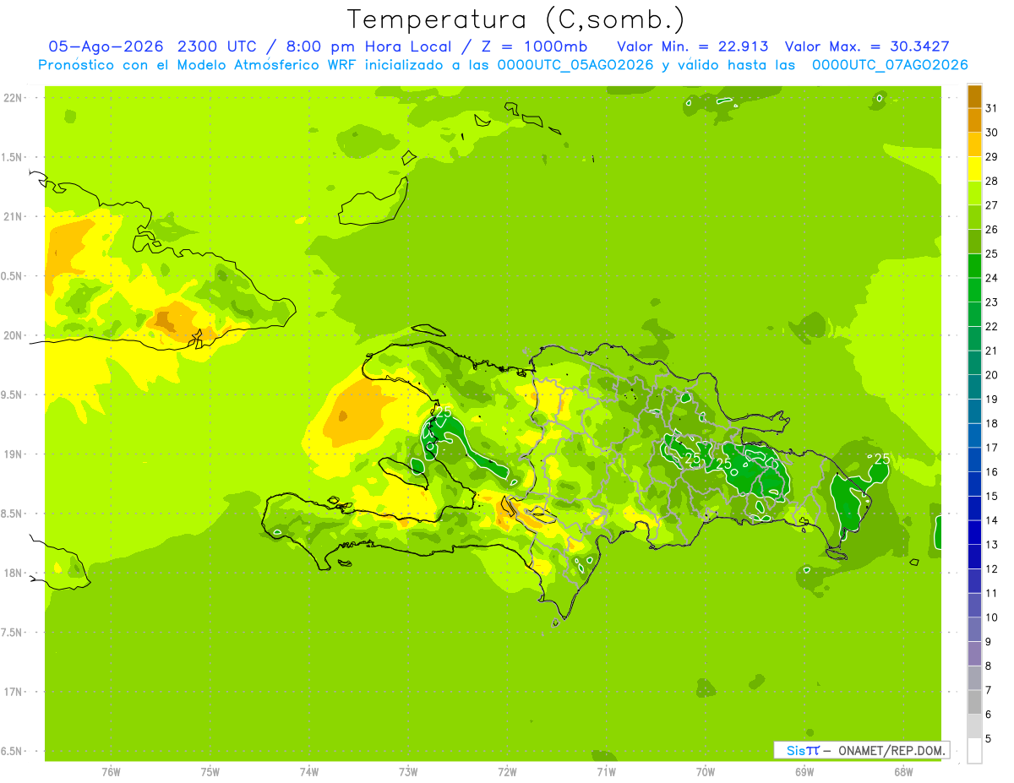Click the 'Temperatura (C,somb.)' chart title
The width and height of the screenshot is (1014, 783).
[515, 19]
